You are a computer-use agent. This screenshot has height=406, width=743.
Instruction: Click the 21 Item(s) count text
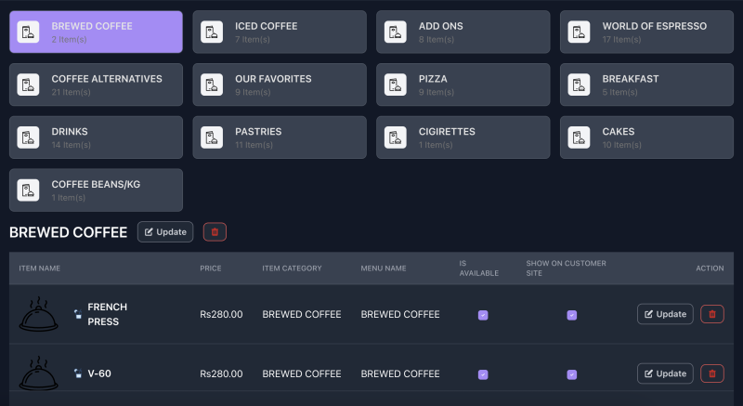pos(72,92)
